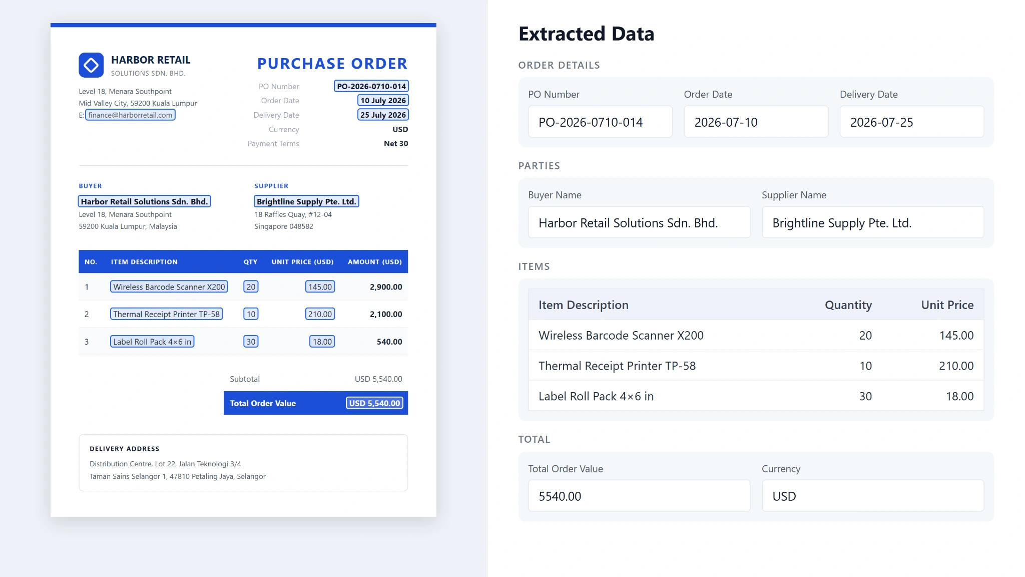Focus the Delivery Date input field
This screenshot has width=1025, height=577.
coord(911,122)
